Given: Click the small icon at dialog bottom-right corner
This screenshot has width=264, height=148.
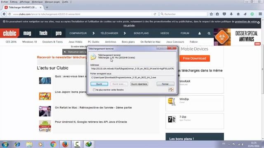Looking at the screenshot, I should [171, 90].
